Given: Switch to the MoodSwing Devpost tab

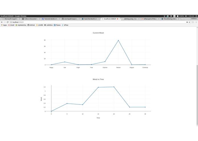Looking at the screenshot, I should (x=170, y=19).
